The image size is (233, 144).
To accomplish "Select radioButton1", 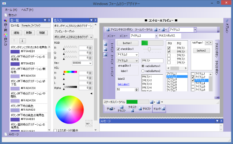I will tap(143, 66).
